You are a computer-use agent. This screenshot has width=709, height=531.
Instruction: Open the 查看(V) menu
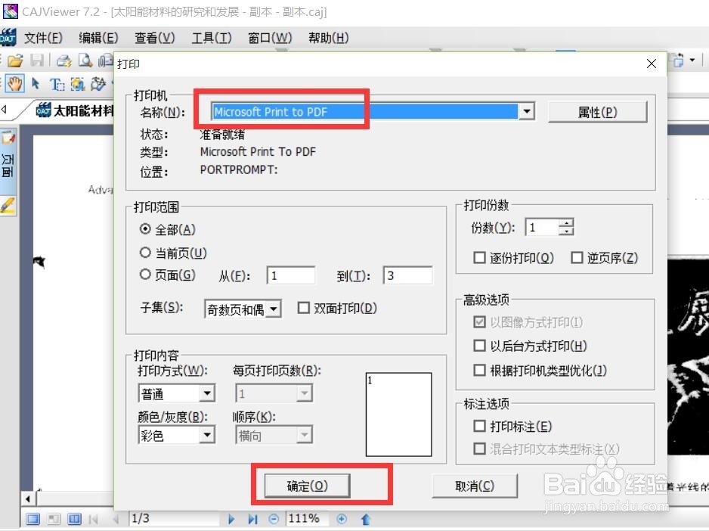click(x=155, y=38)
